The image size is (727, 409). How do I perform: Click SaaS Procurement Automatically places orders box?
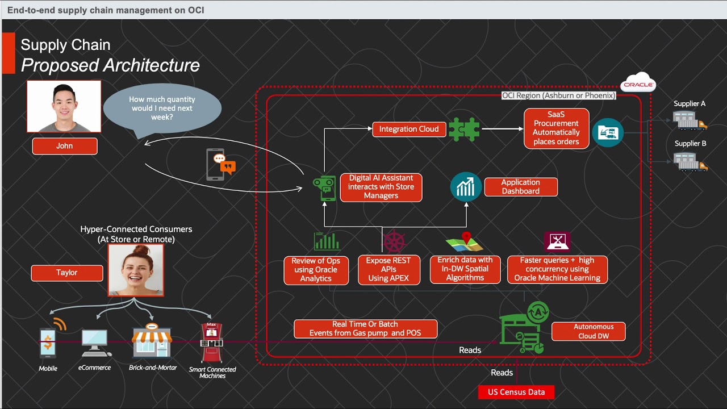pyautogui.click(x=556, y=128)
